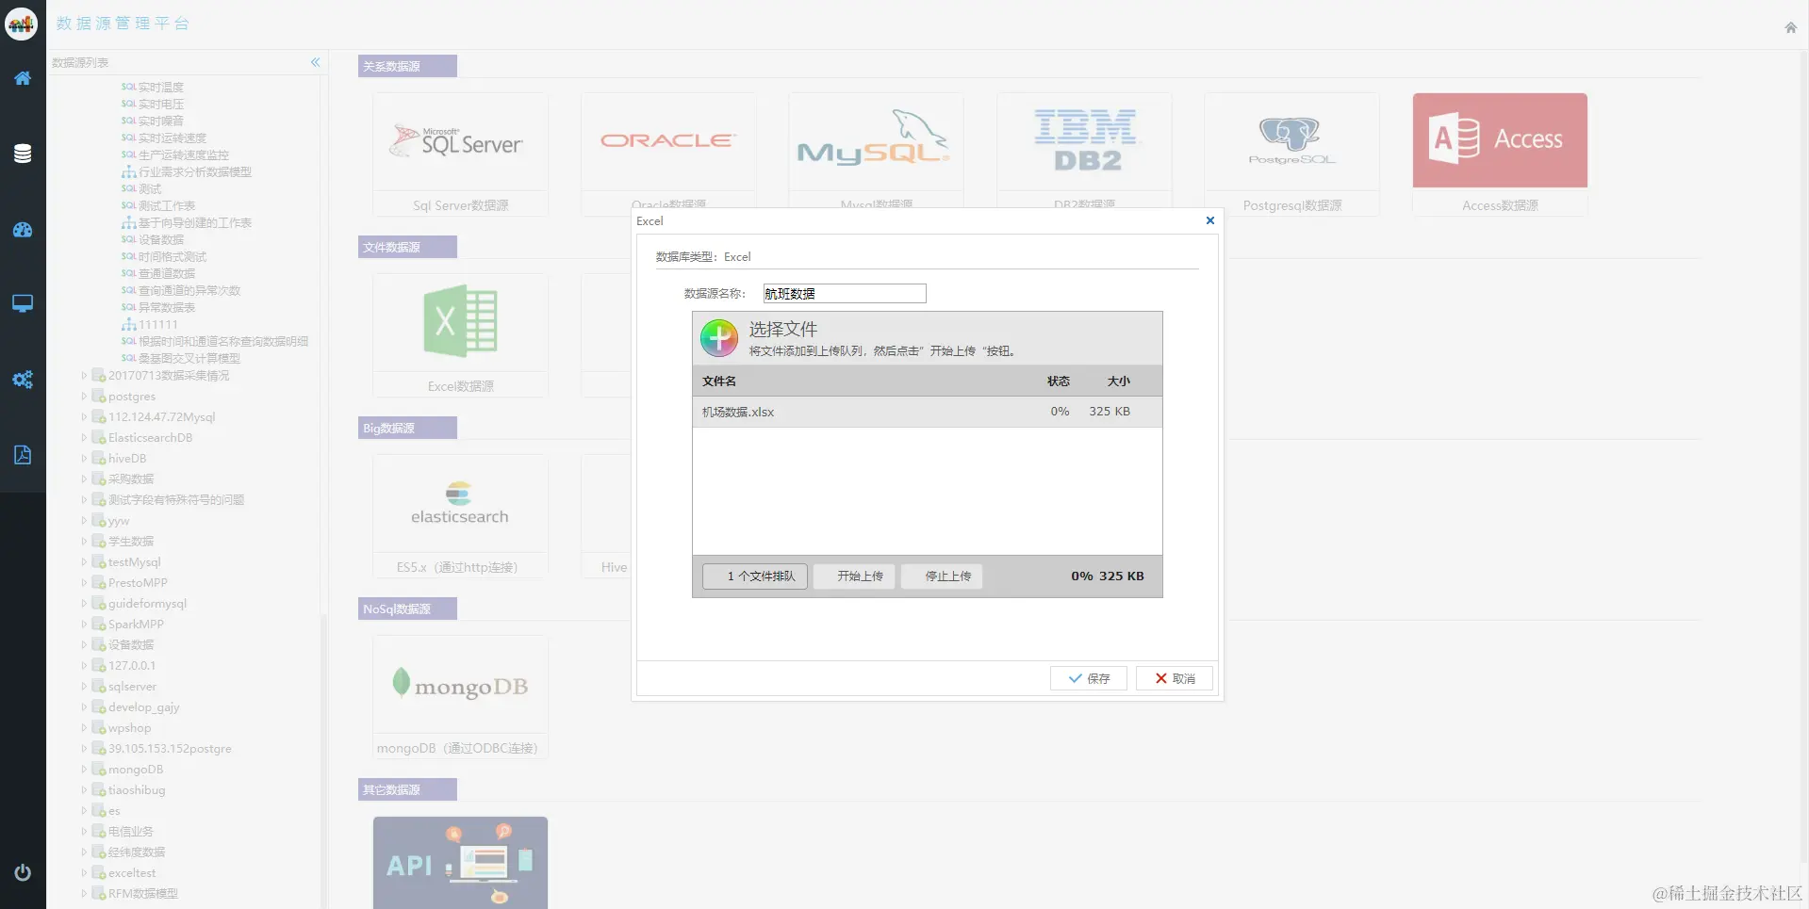Expand the 20170713数据采集情况 tree node

pyautogui.click(x=84, y=376)
